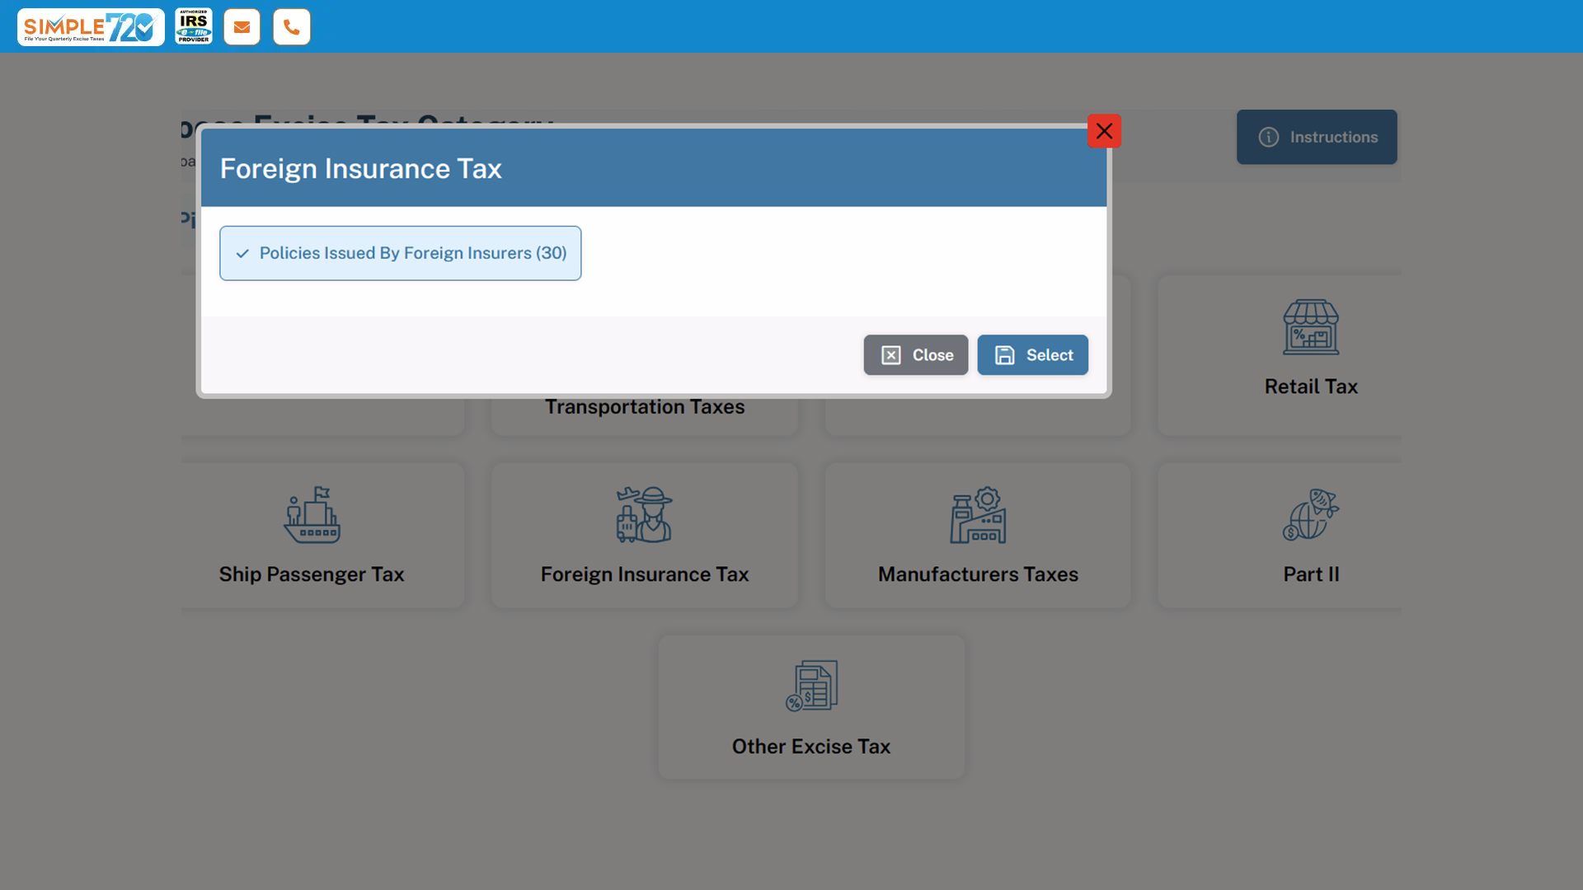This screenshot has width=1583, height=890.
Task: Click the phone contact icon
Action: 292,27
